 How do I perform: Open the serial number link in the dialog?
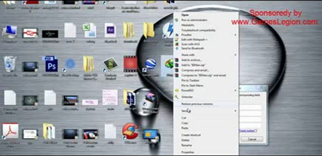(x=248, y=130)
